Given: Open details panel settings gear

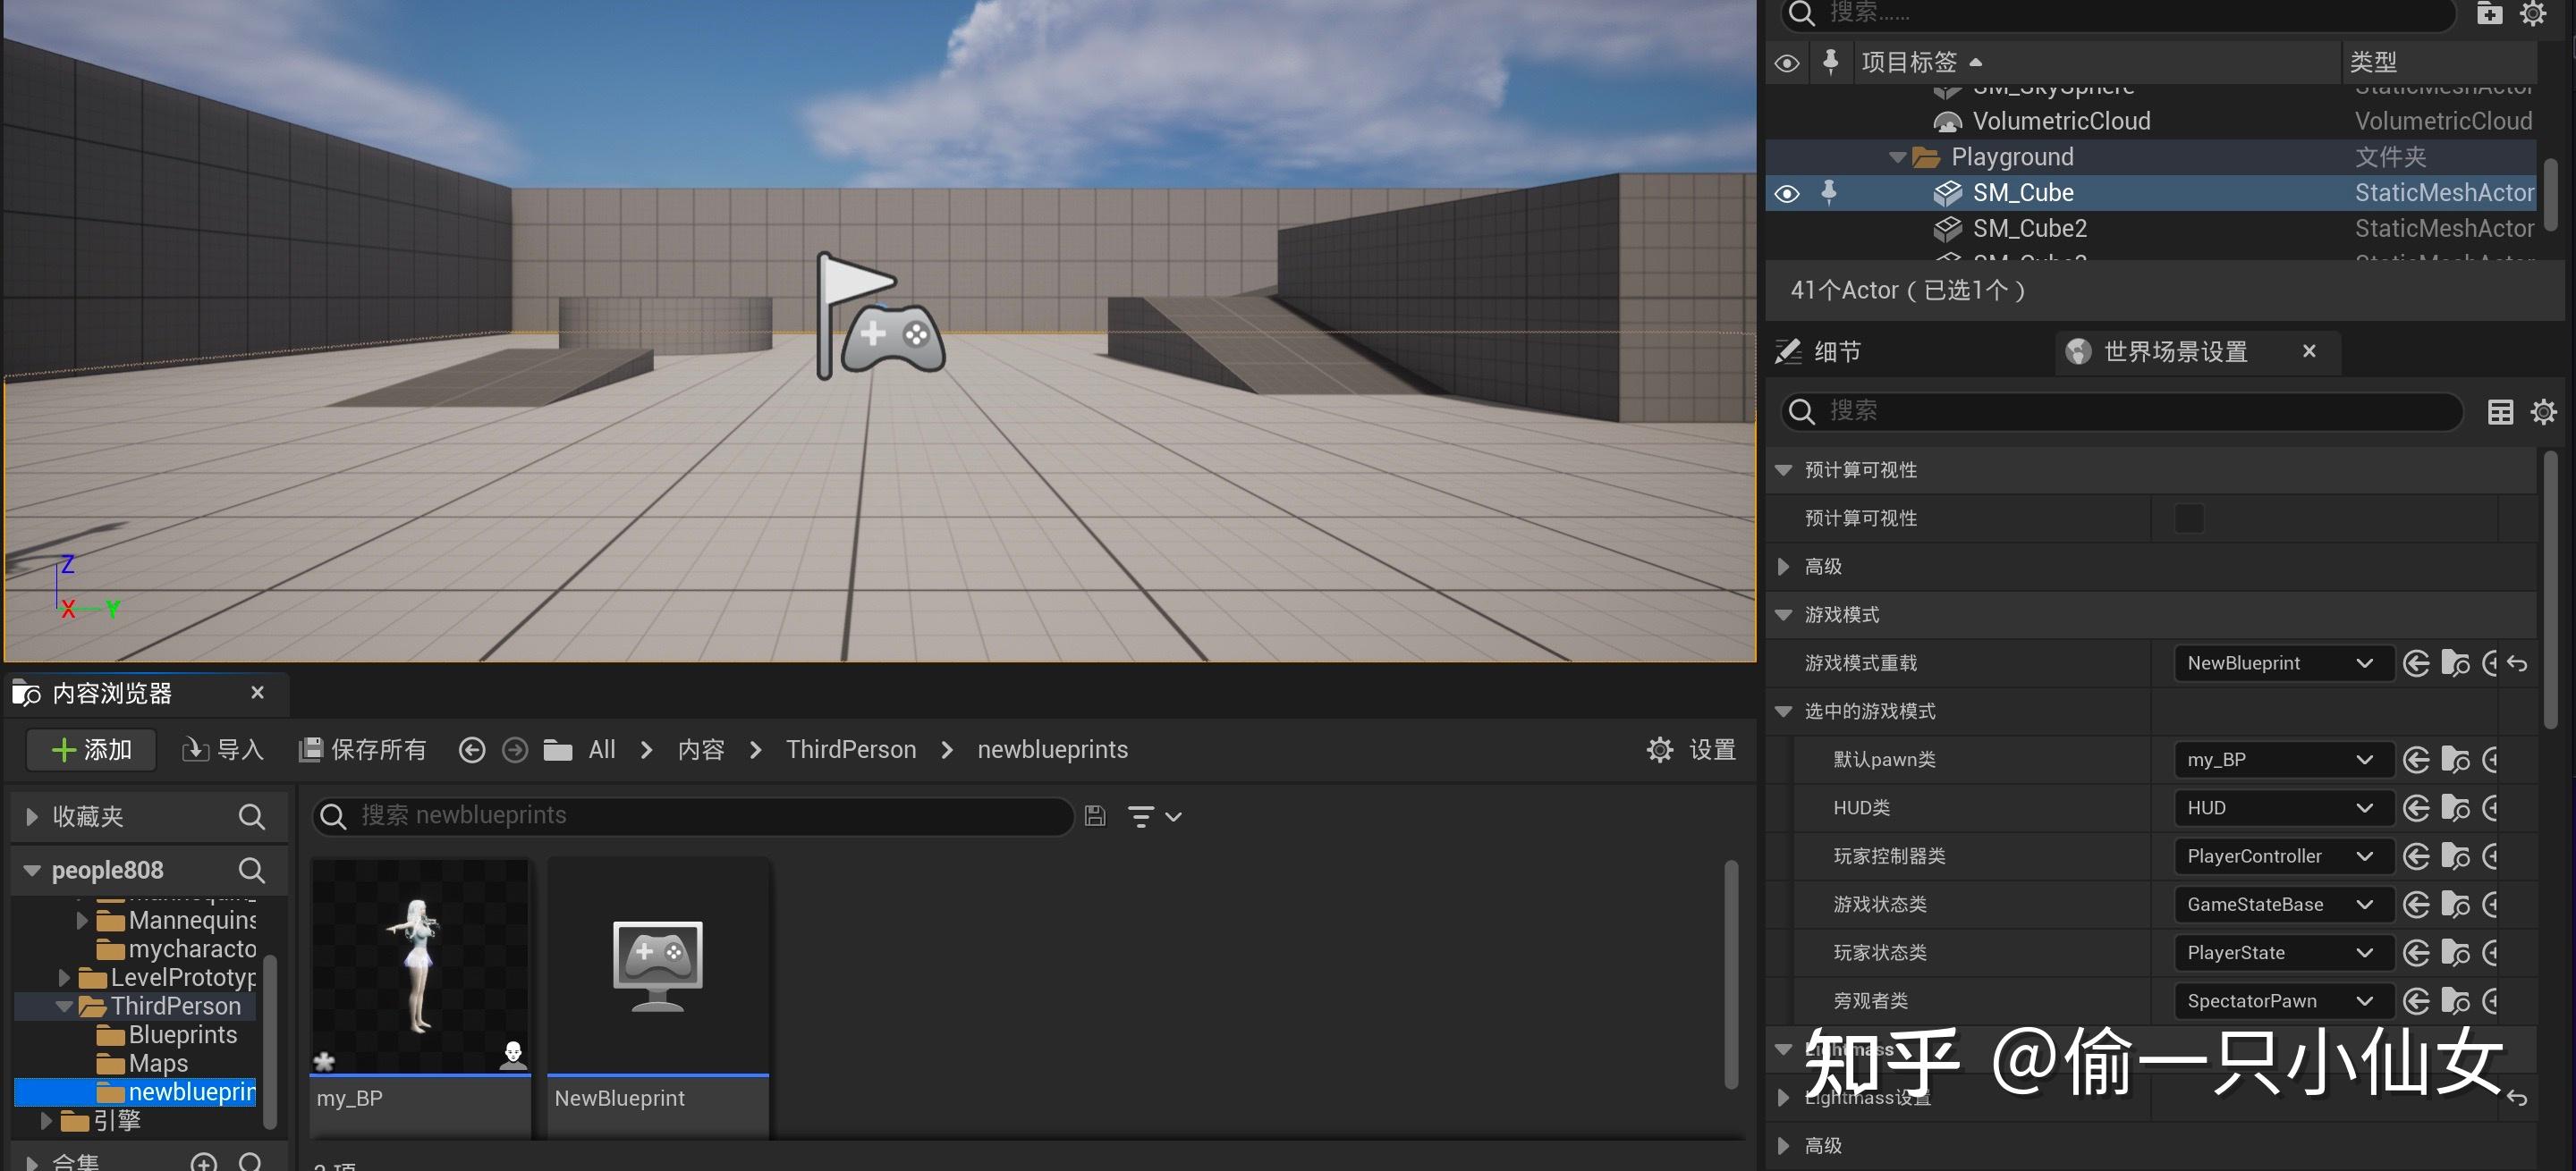Looking at the screenshot, I should point(2543,412).
